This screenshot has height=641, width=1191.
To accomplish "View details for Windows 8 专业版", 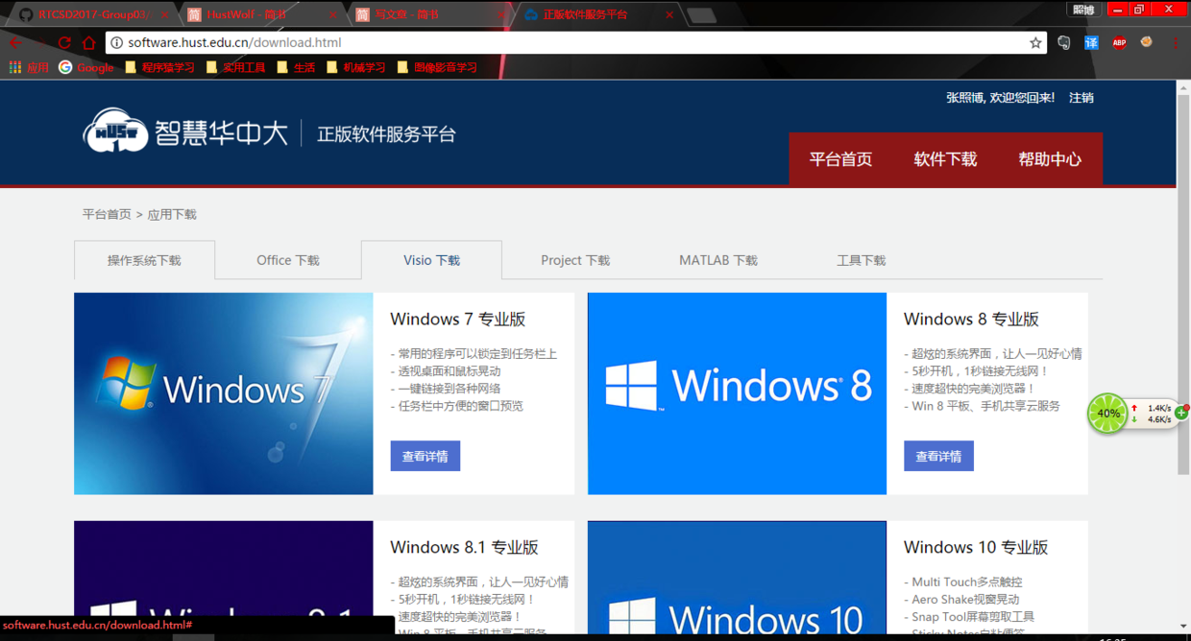I will point(938,457).
